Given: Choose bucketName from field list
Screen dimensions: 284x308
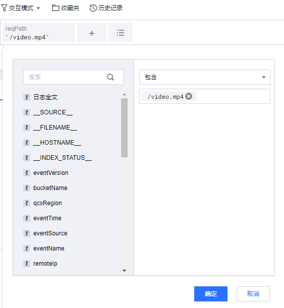Looking at the screenshot, I should click(x=50, y=188).
